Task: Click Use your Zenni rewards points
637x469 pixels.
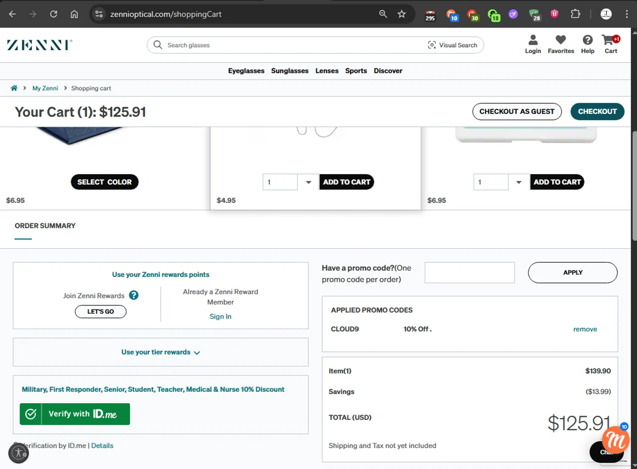Action: [x=161, y=275]
